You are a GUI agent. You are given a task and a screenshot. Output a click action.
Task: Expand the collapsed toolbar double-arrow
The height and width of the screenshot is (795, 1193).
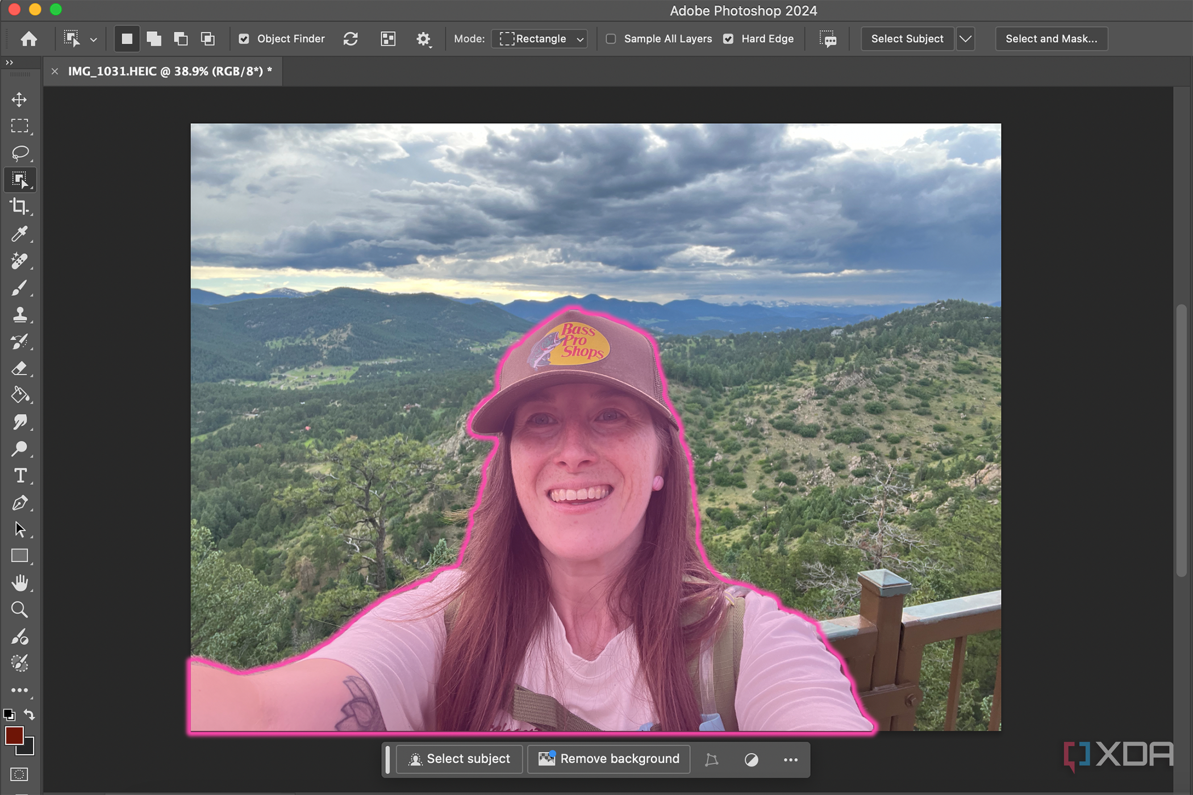9,62
